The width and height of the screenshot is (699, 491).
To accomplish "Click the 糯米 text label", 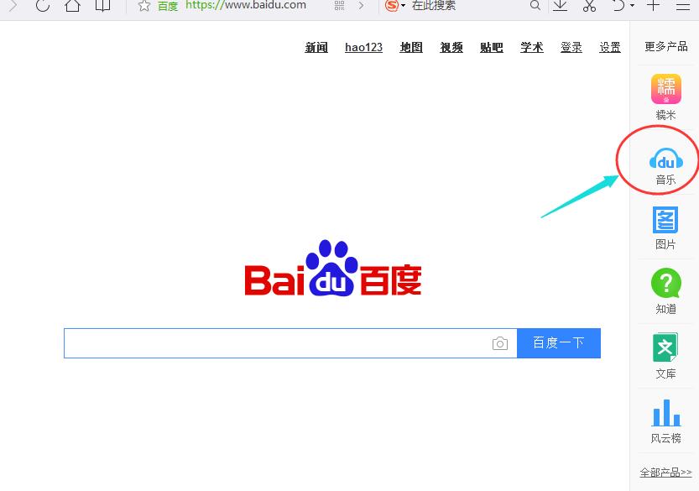I will point(665,115).
